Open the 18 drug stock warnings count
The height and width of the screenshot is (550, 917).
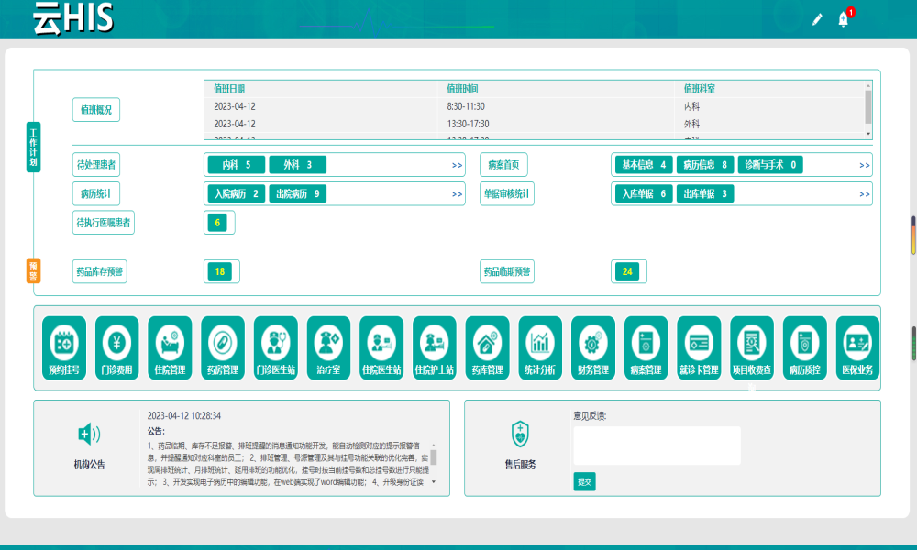pyautogui.click(x=220, y=271)
